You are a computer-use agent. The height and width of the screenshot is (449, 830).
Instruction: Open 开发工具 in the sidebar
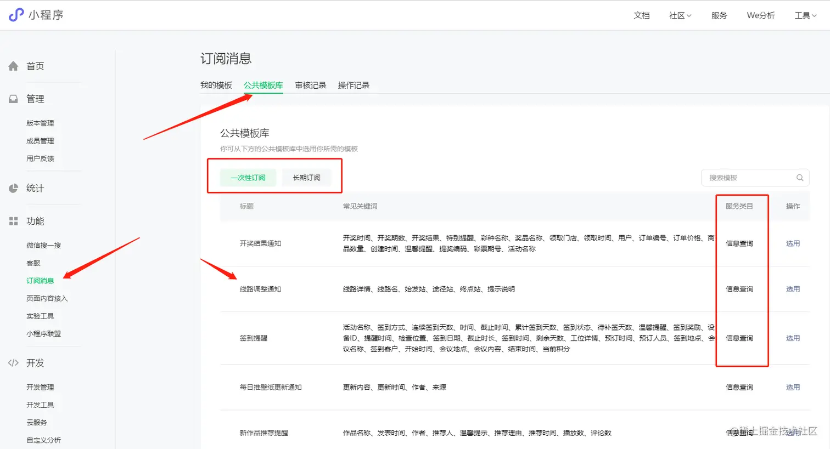pyautogui.click(x=40, y=405)
